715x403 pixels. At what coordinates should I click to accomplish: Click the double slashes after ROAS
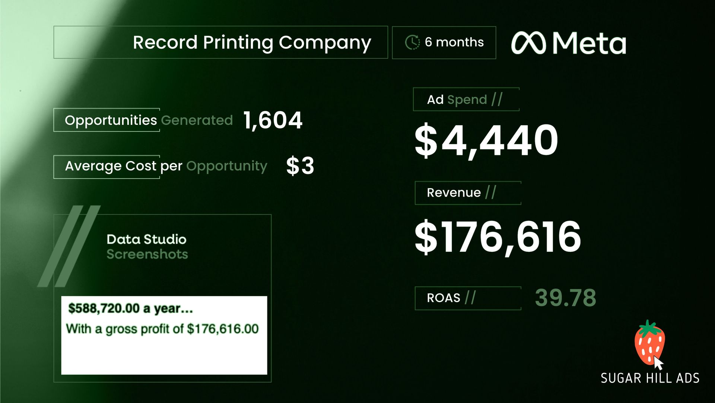[x=470, y=298]
